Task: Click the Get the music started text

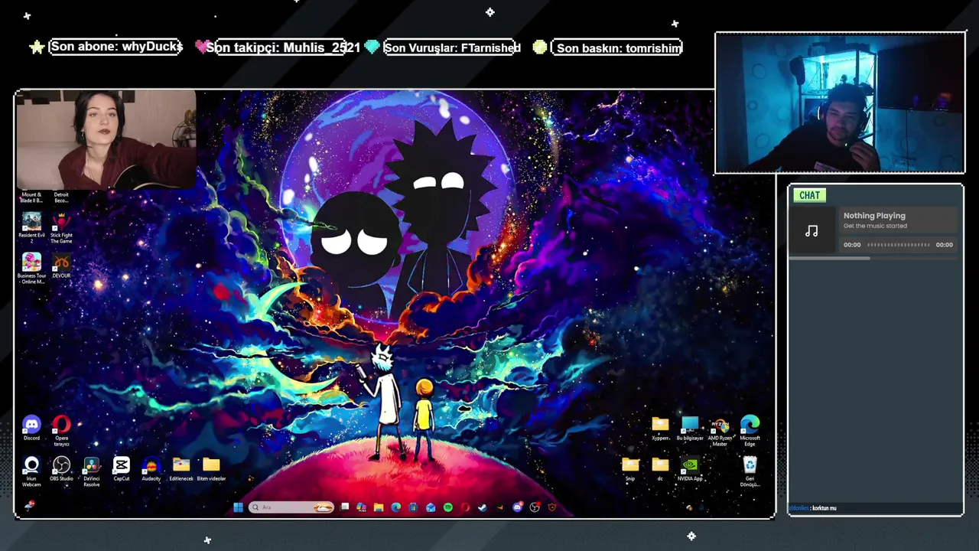Action: coord(875,226)
